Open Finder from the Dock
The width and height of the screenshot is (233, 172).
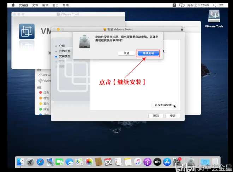20,162
